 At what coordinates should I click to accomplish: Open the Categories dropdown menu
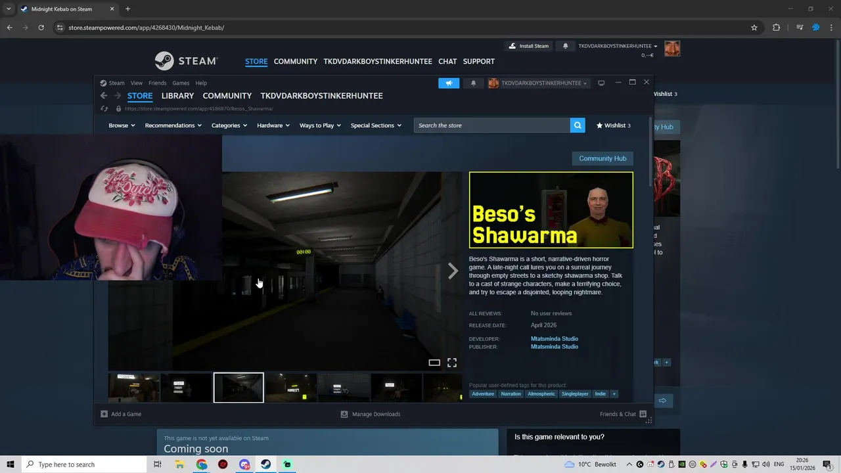tap(229, 125)
